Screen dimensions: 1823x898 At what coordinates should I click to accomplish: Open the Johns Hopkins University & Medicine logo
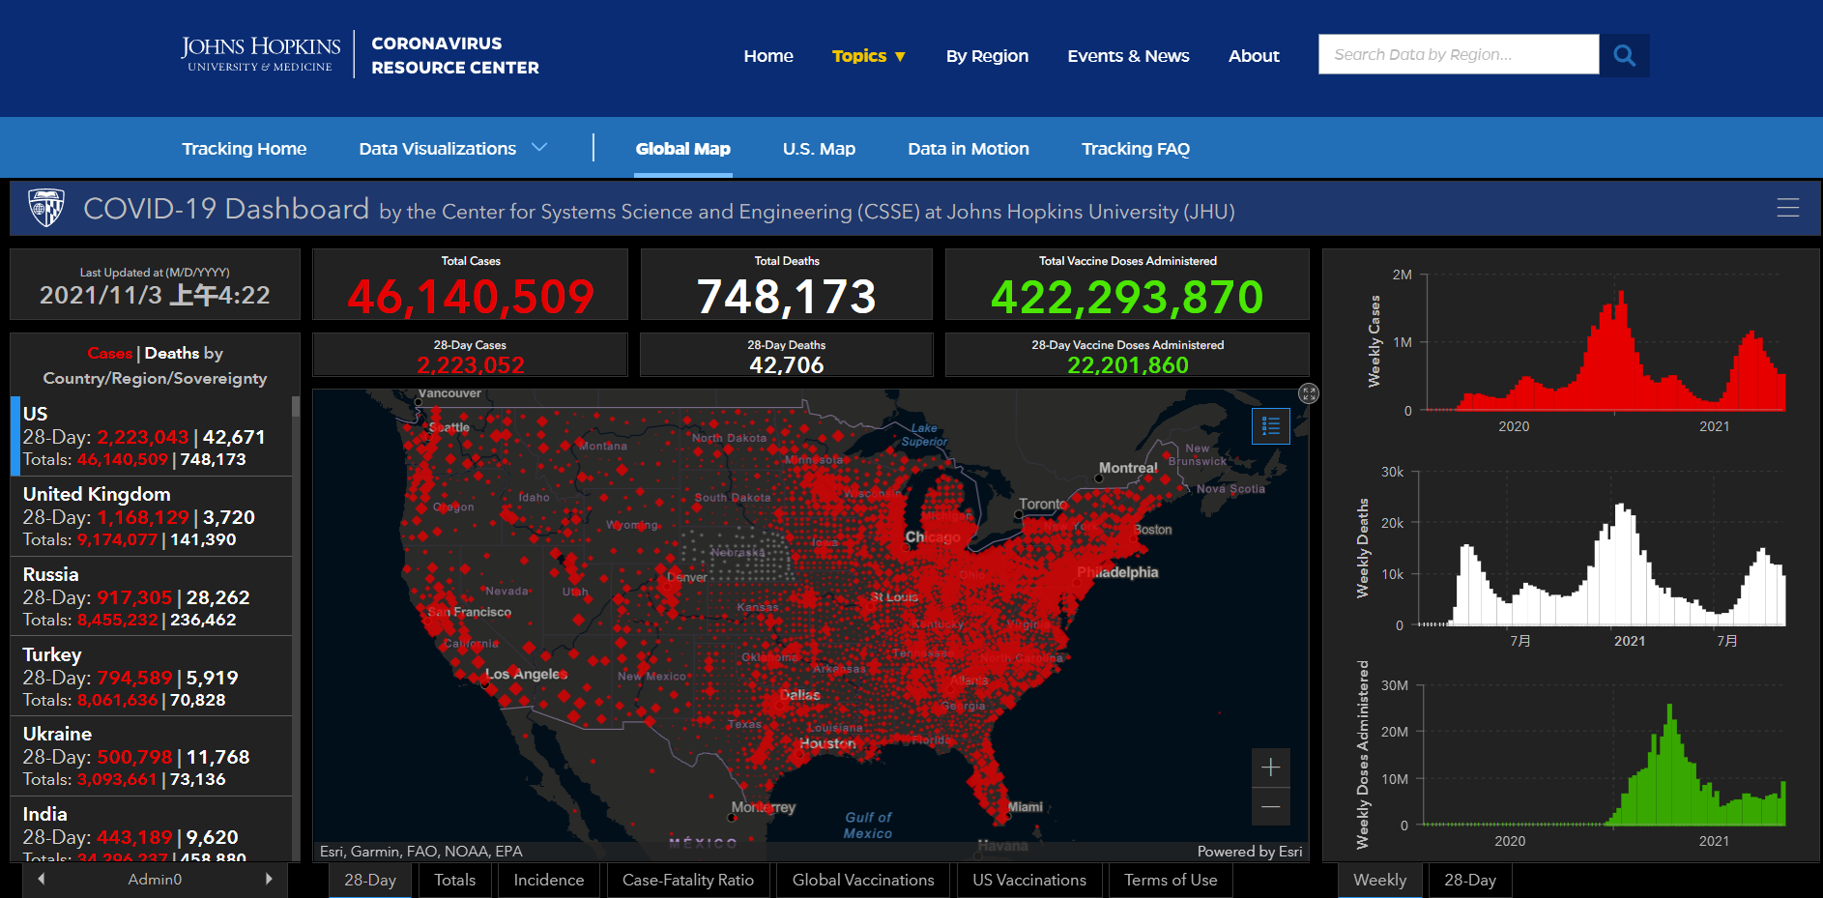261,54
